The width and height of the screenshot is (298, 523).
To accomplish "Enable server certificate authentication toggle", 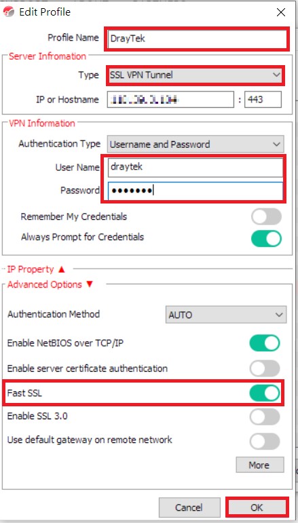I will (265, 368).
